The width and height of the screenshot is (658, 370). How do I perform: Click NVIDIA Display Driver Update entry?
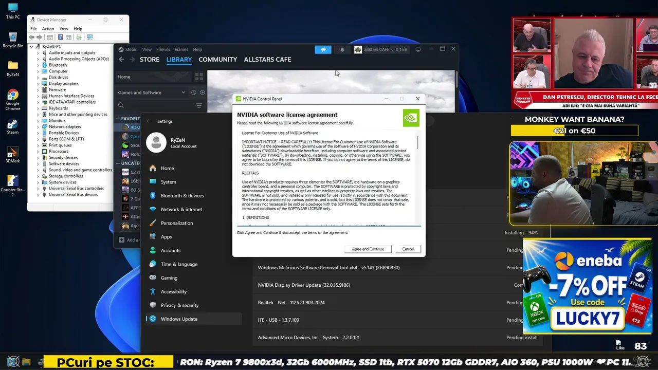(304, 285)
